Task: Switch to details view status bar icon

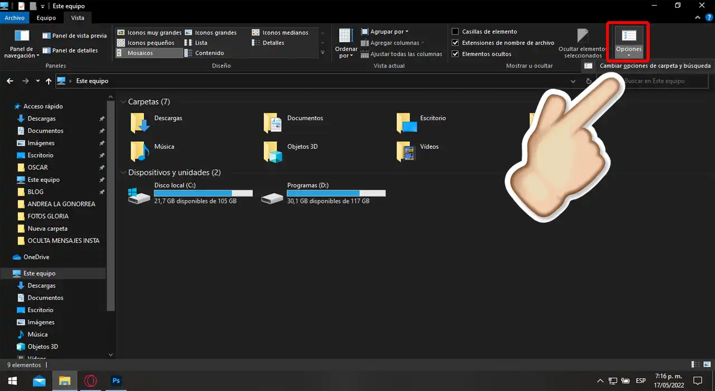Action: [694, 365]
